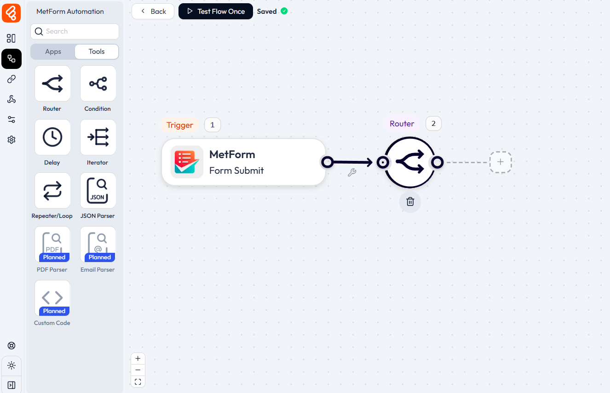This screenshot has width=610, height=393.
Task: Click the MetForm Automation title
Action: pyautogui.click(x=70, y=11)
